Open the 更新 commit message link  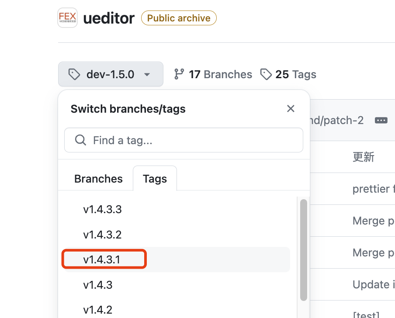coord(363,157)
